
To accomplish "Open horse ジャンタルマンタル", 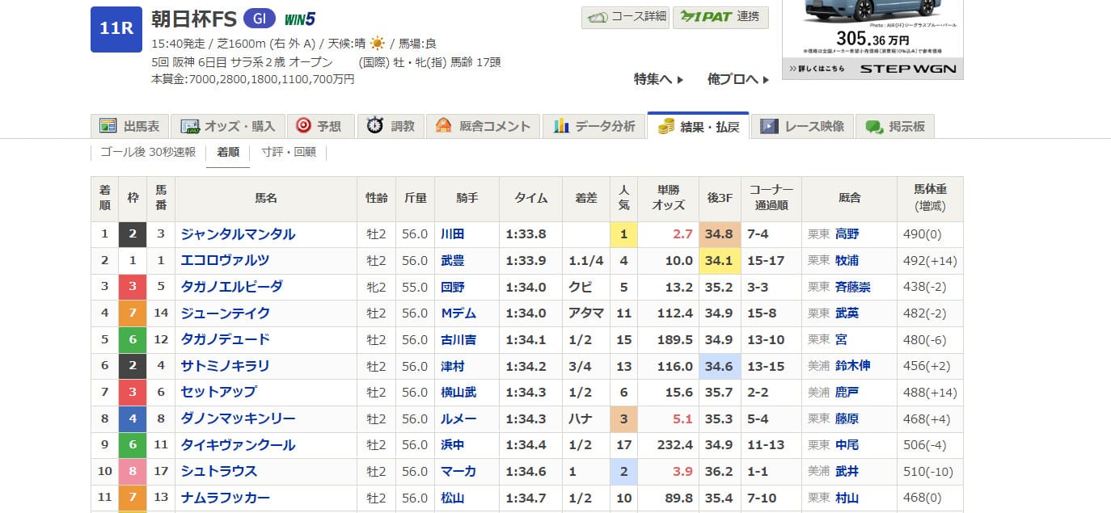I will [x=238, y=234].
